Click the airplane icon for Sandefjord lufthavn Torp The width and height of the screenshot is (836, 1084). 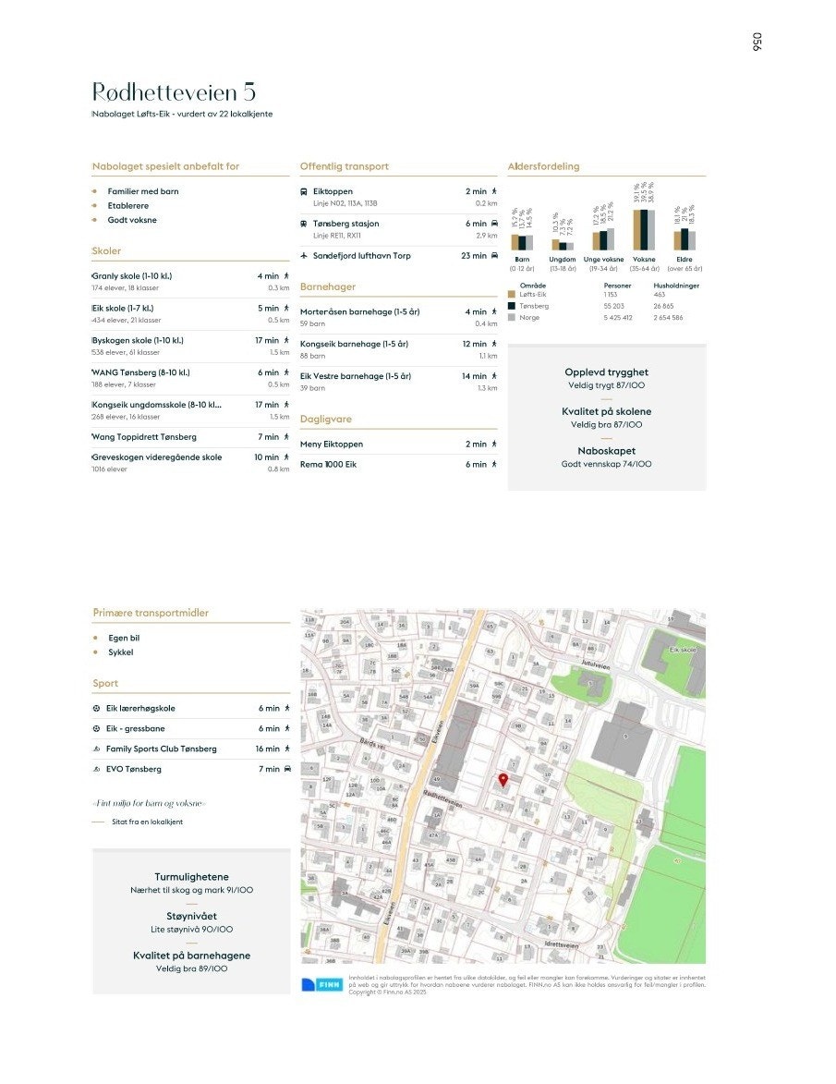coord(306,256)
